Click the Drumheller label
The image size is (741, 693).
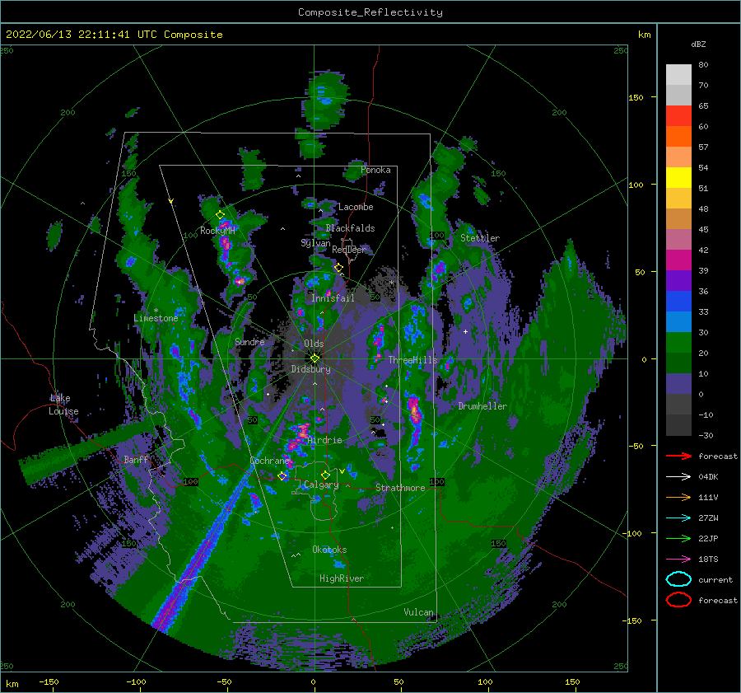tap(482, 406)
